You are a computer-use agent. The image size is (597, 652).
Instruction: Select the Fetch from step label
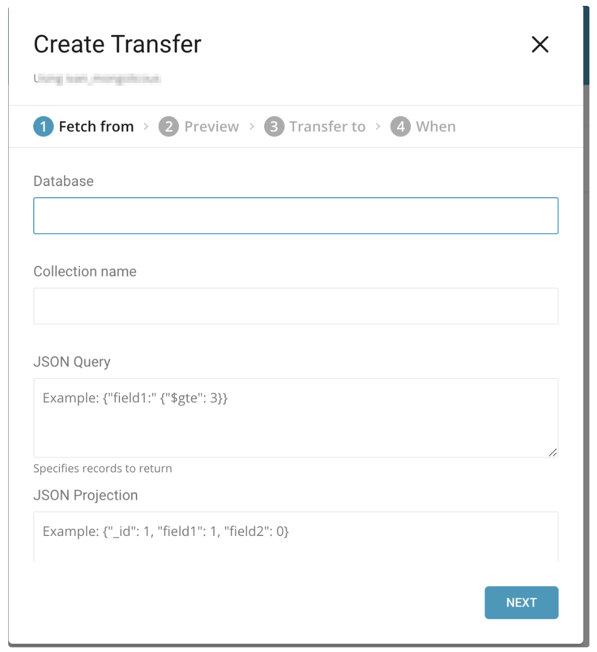(96, 127)
